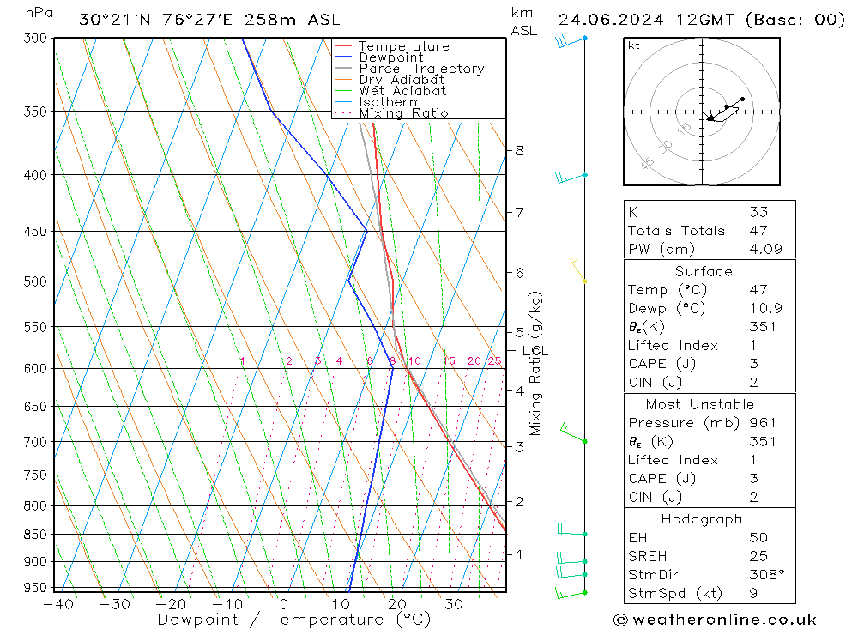Click the mixing ratio 1 label
858x629 pixels.
tap(243, 360)
